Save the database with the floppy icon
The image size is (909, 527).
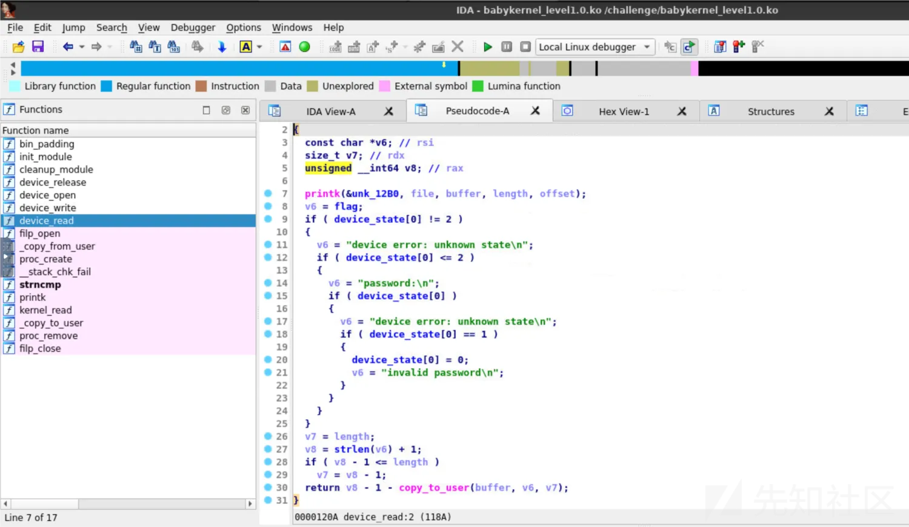(38, 47)
